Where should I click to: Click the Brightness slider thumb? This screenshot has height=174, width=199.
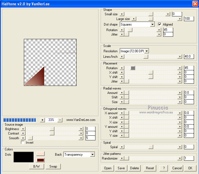click(x=52, y=129)
